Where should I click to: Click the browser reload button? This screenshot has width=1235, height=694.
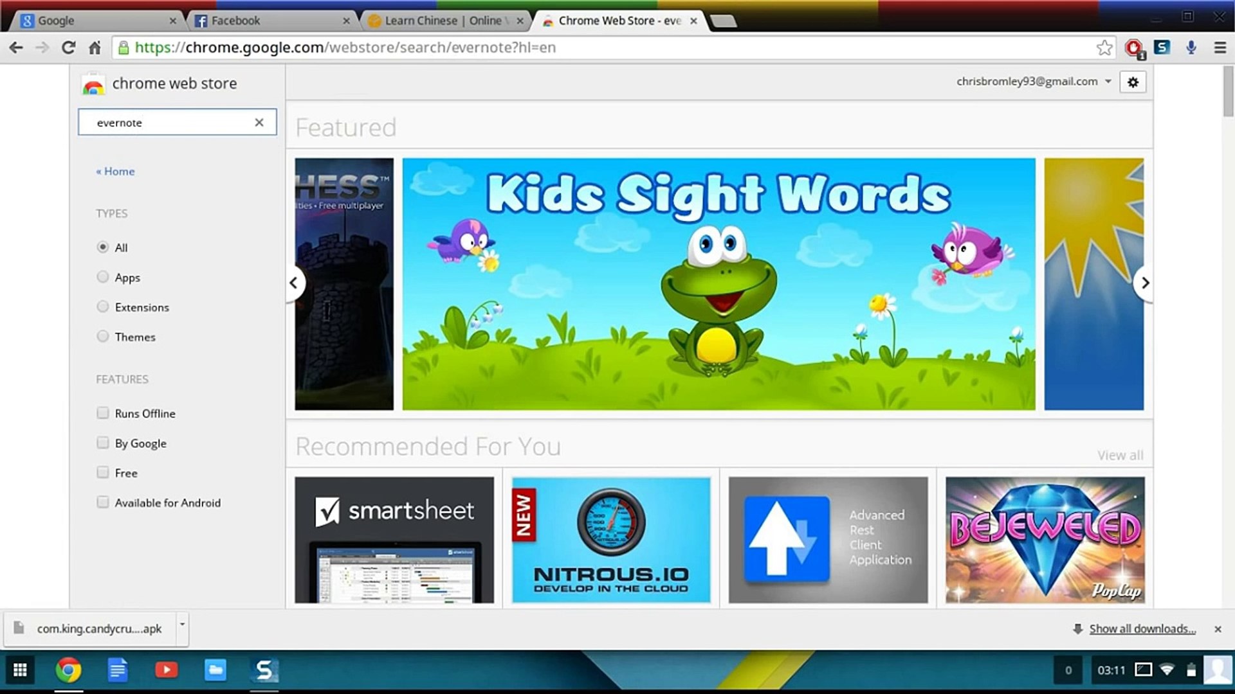[x=68, y=48]
